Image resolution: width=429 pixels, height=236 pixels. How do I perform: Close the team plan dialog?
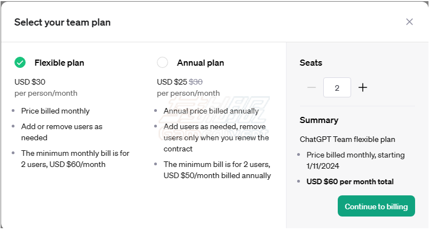[410, 22]
